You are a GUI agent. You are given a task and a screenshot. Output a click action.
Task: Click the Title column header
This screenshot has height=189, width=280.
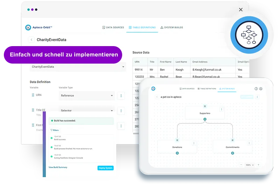click(x=152, y=62)
